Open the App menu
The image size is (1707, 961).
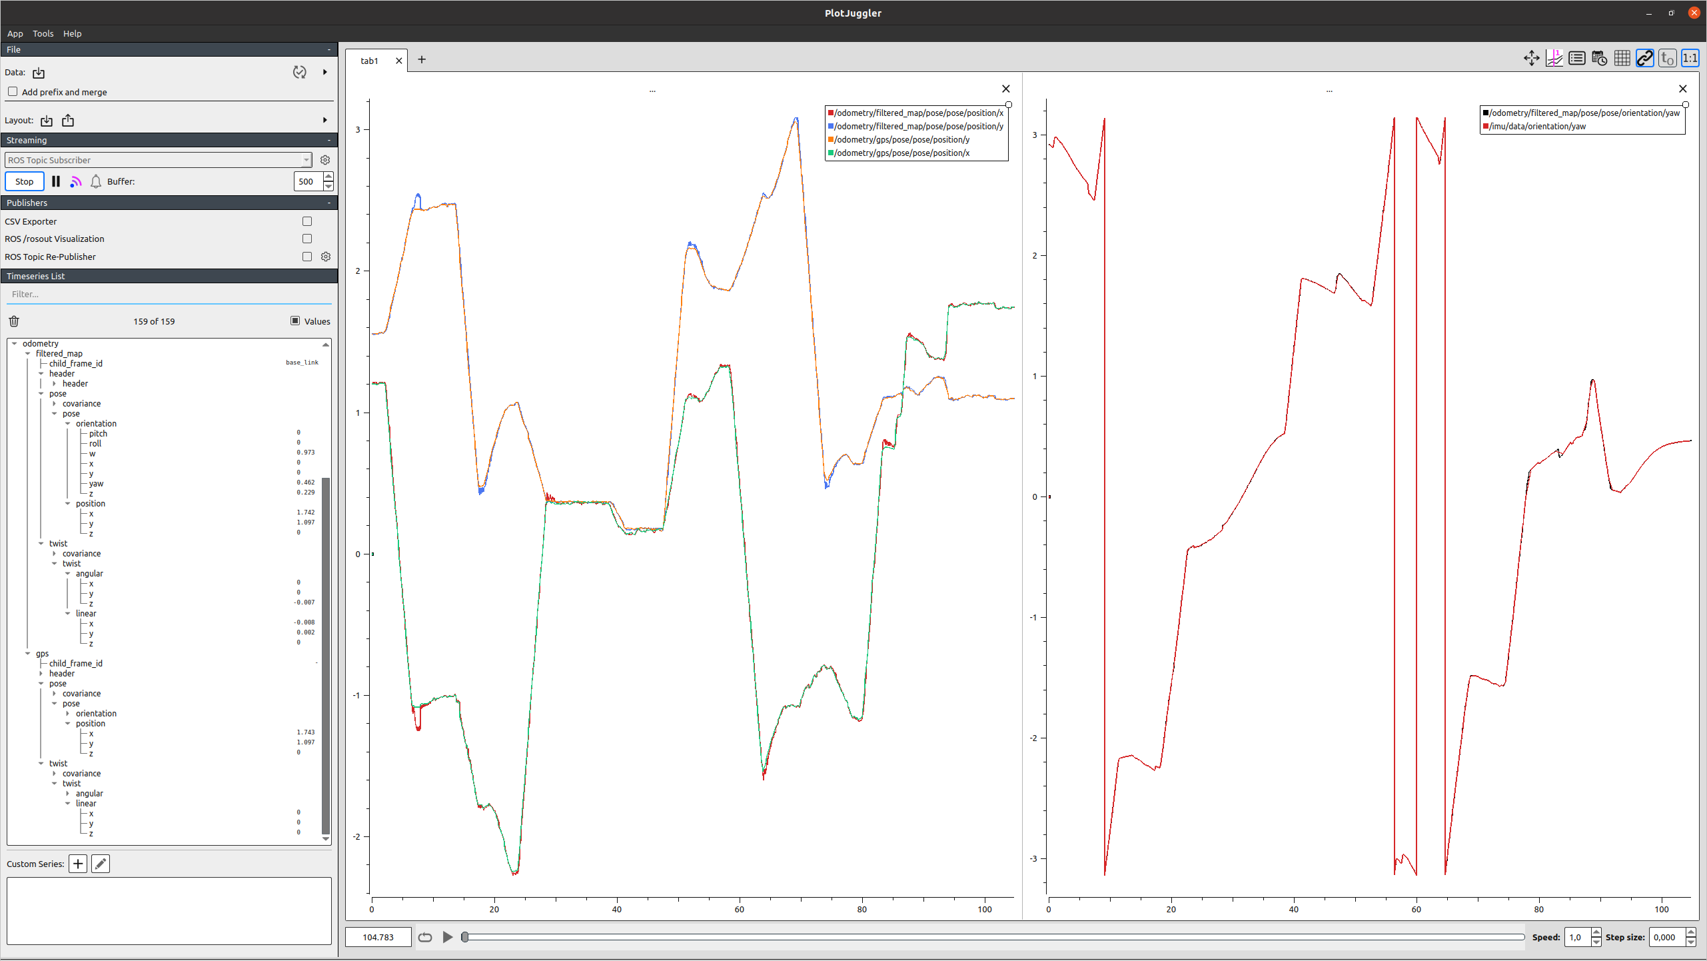(14, 33)
